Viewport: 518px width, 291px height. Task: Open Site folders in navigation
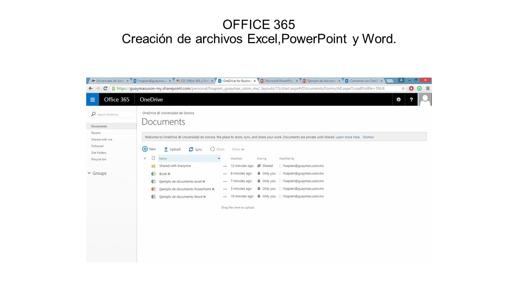pyautogui.click(x=99, y=153)
